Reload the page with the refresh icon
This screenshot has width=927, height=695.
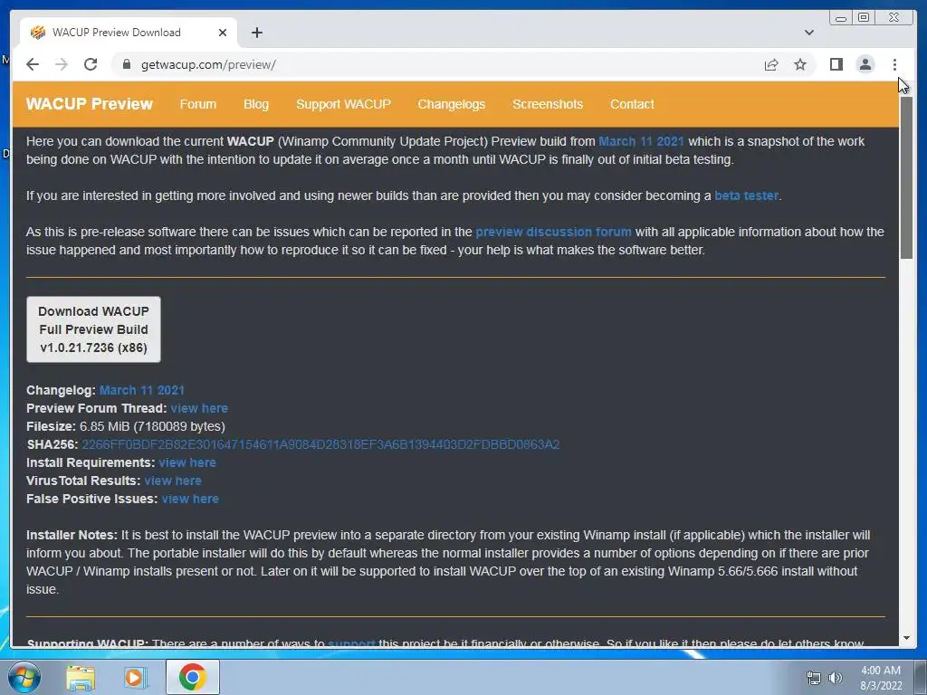pyautogui.click(x=91, y=64)
